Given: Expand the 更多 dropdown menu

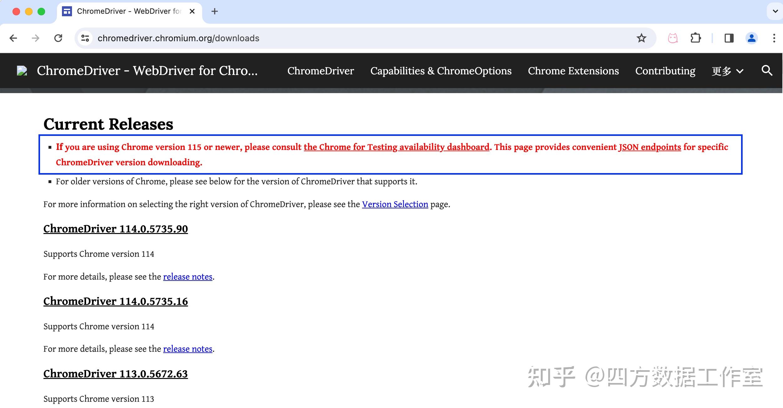Looking at the screenshot, I should pyautogui.click(x=727, y=71).
